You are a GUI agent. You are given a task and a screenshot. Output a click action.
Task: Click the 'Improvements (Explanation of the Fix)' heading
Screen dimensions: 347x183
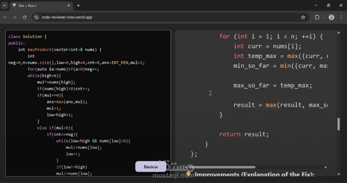(254, 174)
